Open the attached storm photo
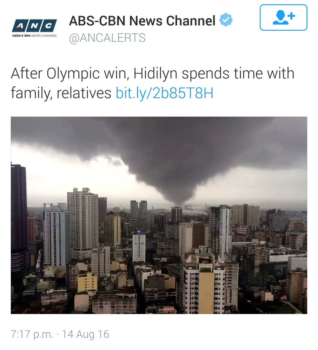Image resolution: width=318 pixels, height=350 pixels. click(159, 215)
